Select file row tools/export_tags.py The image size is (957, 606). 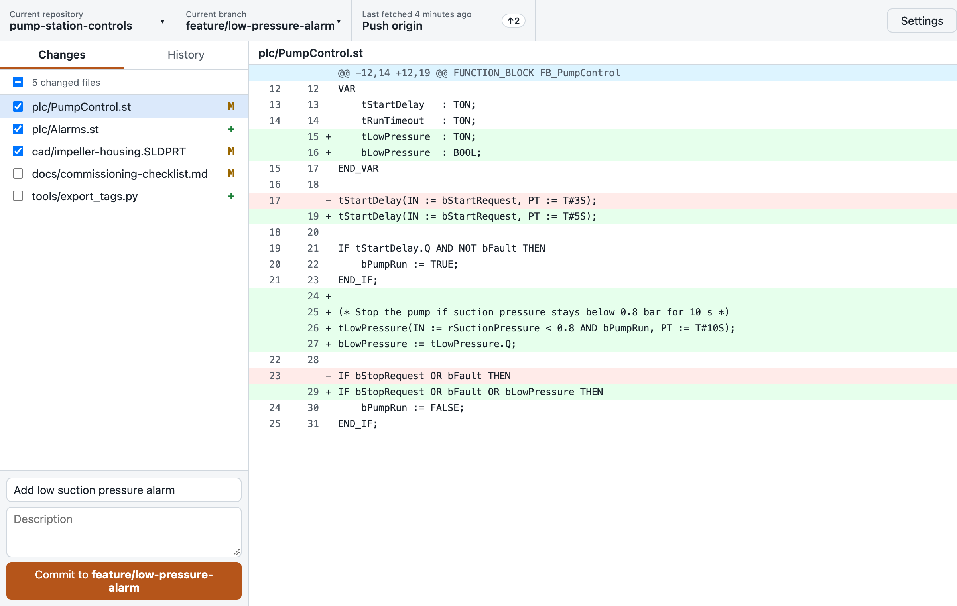(124, 196)
